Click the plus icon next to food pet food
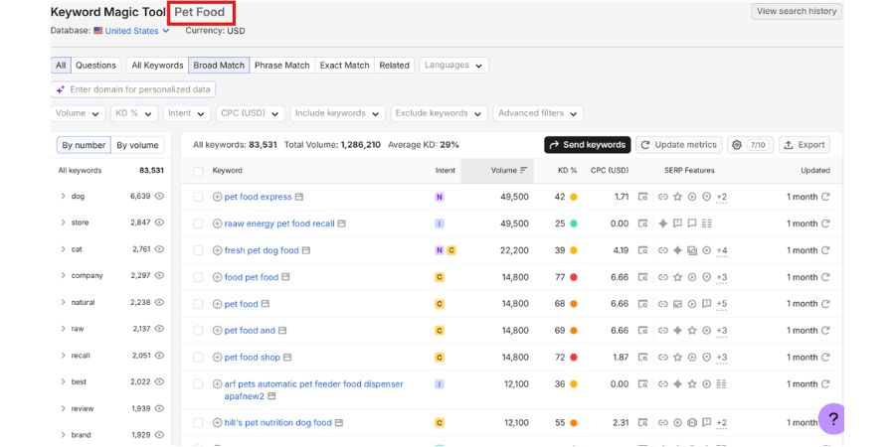This screenshot has height=447, width=895. (x=217, y=277)
